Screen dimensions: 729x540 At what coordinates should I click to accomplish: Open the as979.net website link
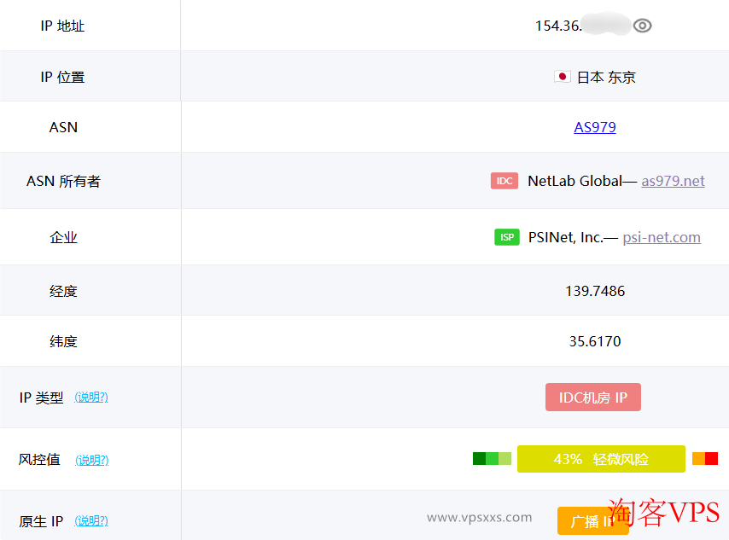pyautogui.click(x=673, y=181)
